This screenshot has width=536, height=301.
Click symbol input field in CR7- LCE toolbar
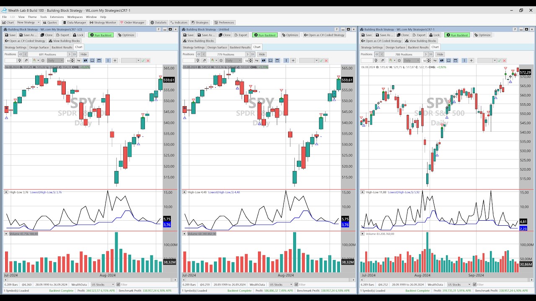click(x=10, y=61)
